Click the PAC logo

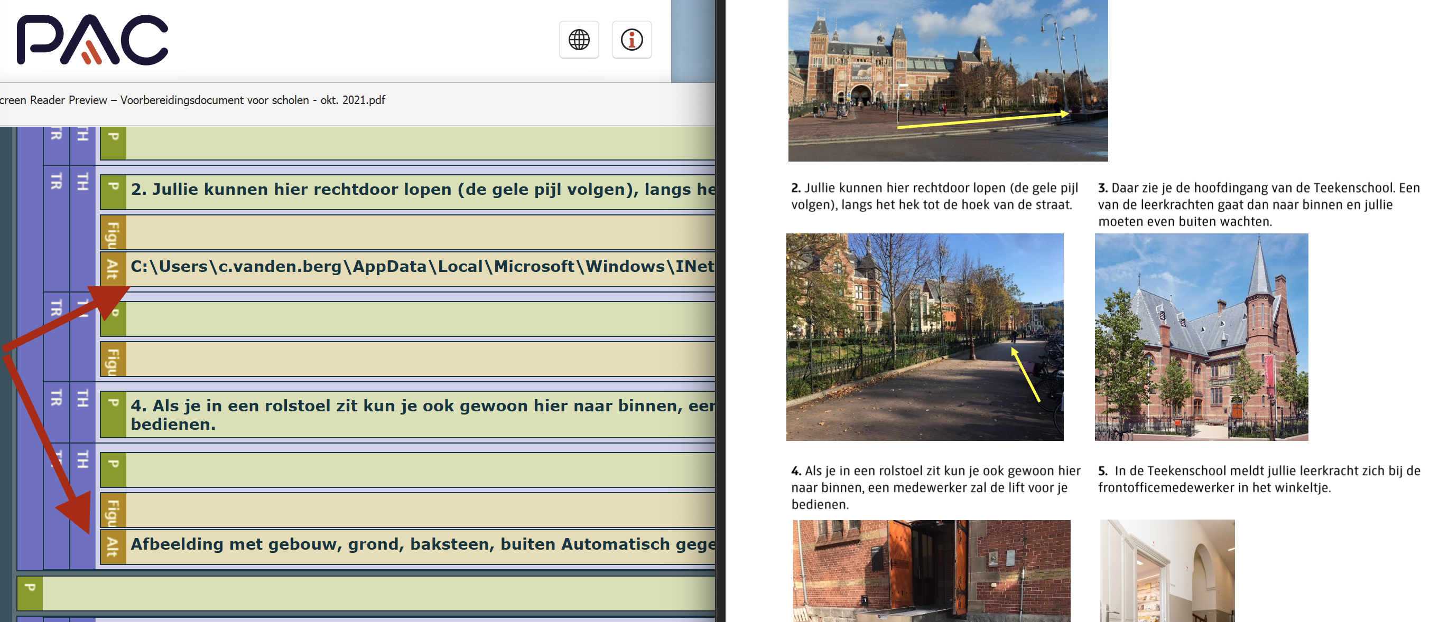coord(92,40)
